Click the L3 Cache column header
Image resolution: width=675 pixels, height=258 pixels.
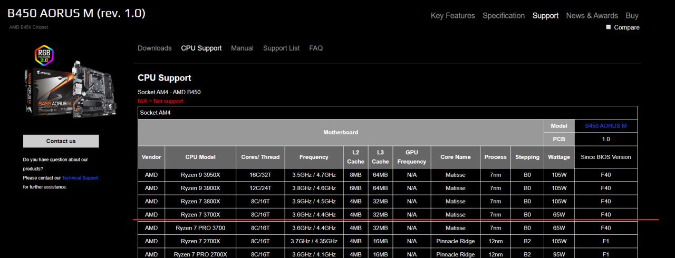pyautogui.click(x=380, y=157)
